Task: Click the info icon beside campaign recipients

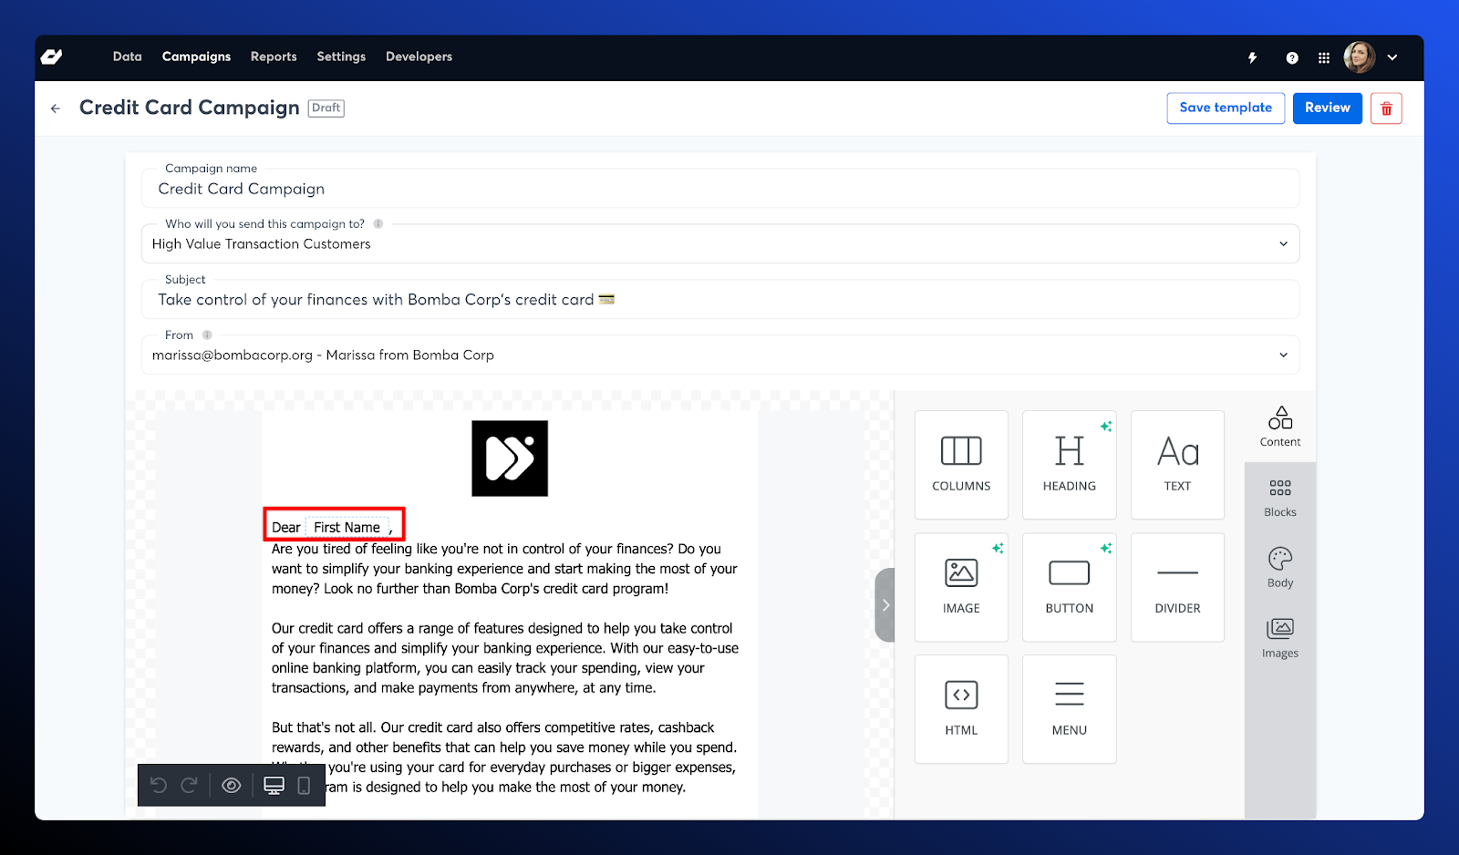Action: [x=378, y=223]
